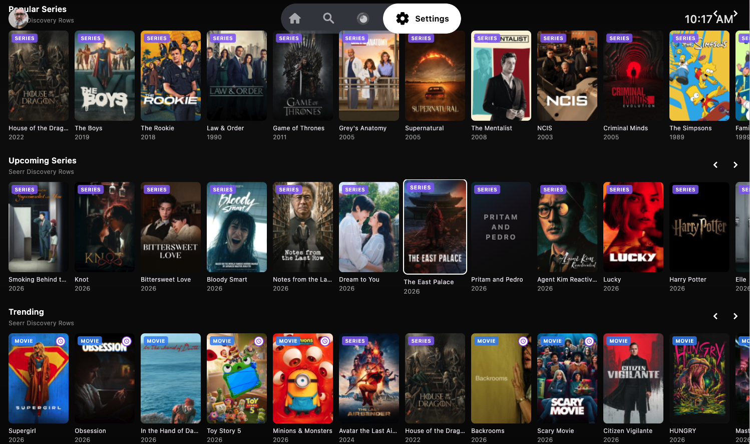Open the circular Discover icon in navigation
The image size is (750, 444).
[x=362, y=19]
